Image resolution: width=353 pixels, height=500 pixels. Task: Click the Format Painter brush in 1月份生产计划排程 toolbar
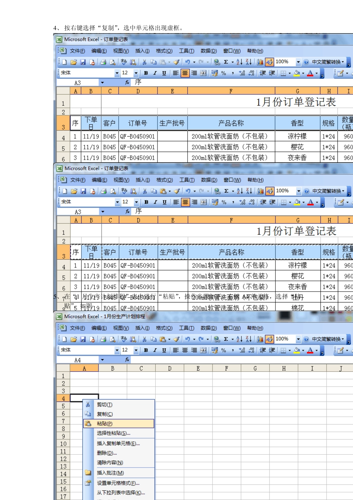point(176,339)
